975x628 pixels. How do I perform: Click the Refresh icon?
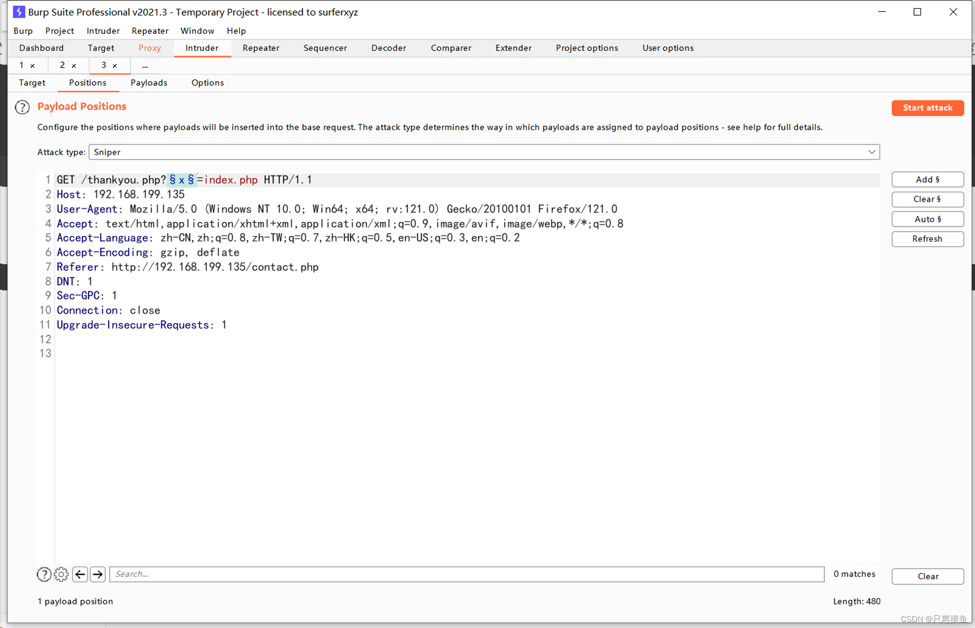927,238
